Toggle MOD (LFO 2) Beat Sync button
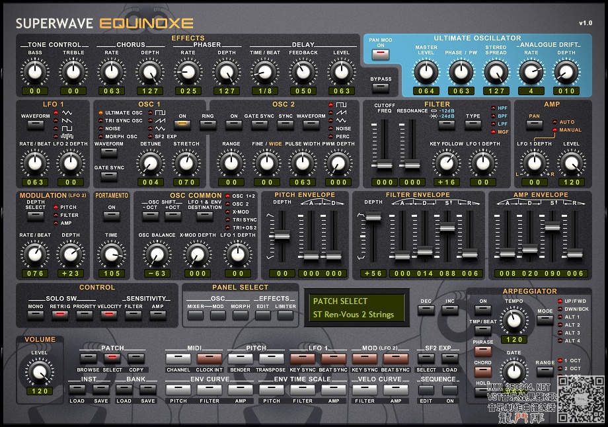The image size is (608, 427). tap(395, 359)
